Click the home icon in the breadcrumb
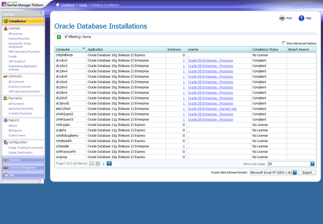The width and height of the screenshot is (323, 224). pos(58,4)
